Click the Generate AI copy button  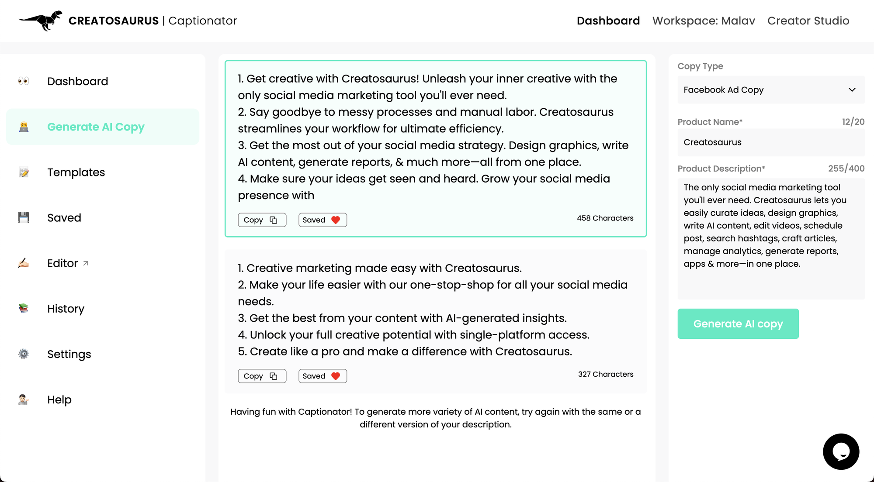click(x=738, y=324)
